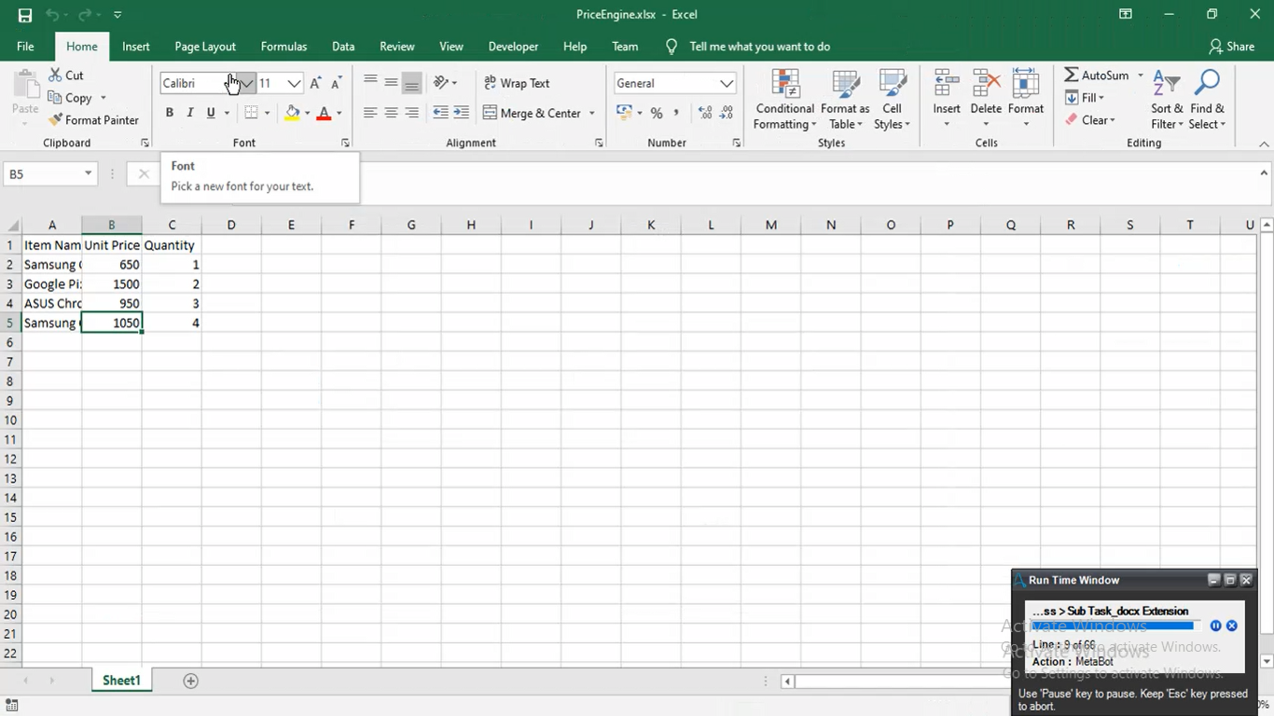Toggle Wrap Text option
This screenshot has height=716, width=1274.
click(x=517, y=84)
